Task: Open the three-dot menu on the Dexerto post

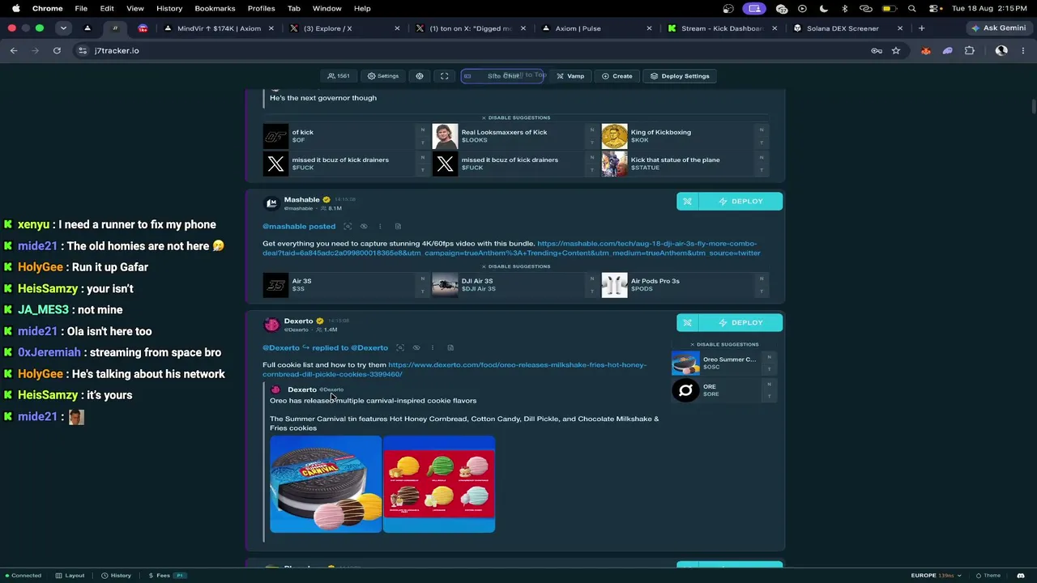Action: (x=432, y=348)
